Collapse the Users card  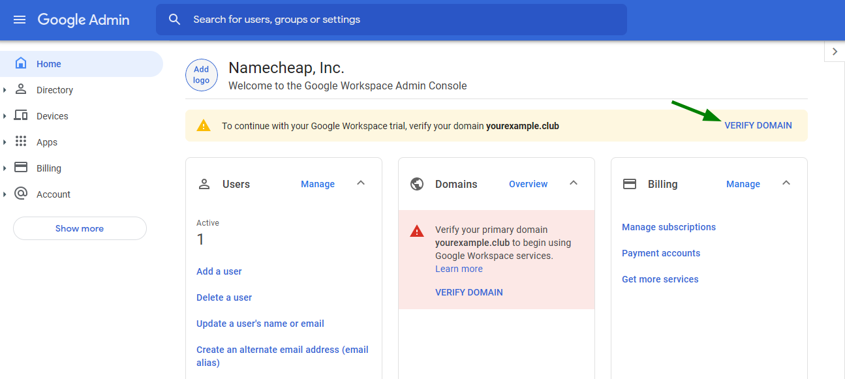[x=361, y=183]
